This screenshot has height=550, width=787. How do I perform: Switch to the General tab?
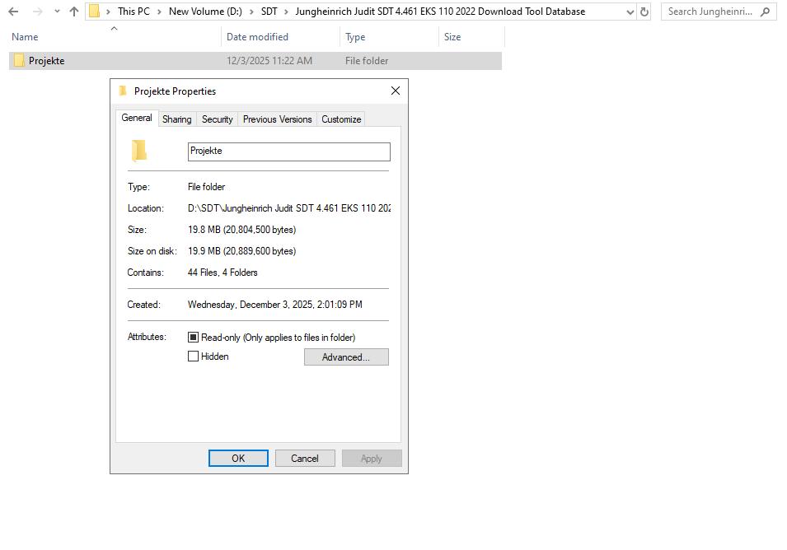click(137, 118)
